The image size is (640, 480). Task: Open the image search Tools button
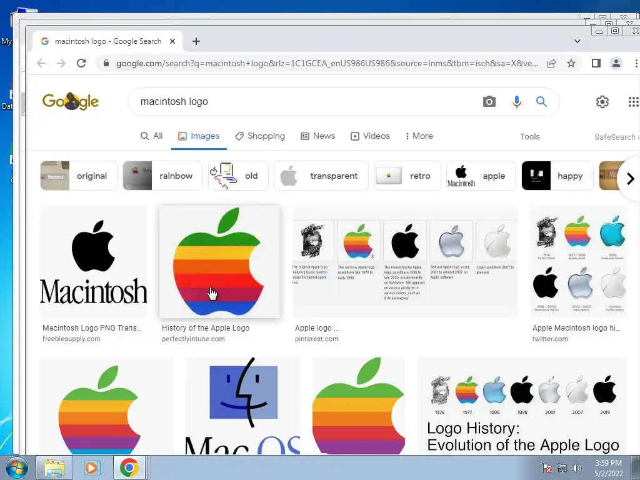click(x=530, y=137)
